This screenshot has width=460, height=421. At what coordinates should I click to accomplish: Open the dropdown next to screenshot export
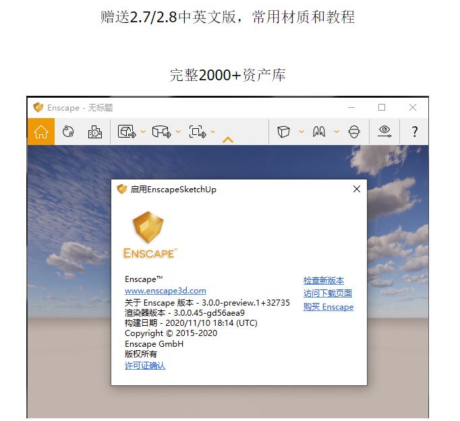tap(143, 132)
